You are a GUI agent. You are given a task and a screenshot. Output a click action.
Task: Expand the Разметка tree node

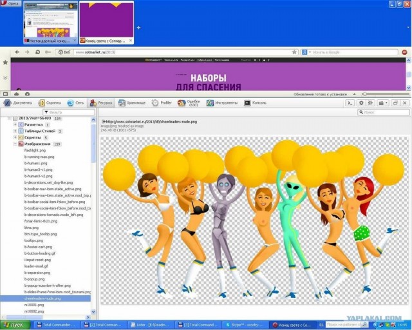click(15, 124)
